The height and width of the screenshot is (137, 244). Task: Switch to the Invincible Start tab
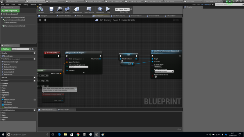point(136,16)
